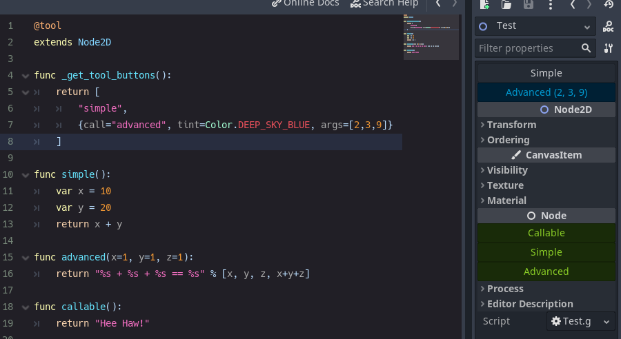
Task: Click the gear icon beside Test.g
Action: (556, 321)
